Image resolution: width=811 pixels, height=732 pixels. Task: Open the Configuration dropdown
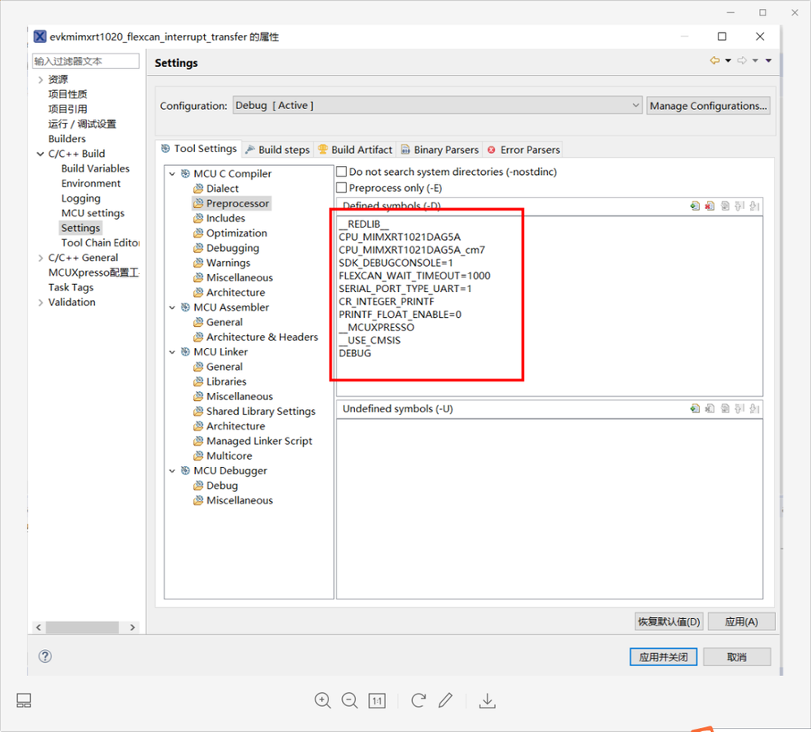(437, 105)
